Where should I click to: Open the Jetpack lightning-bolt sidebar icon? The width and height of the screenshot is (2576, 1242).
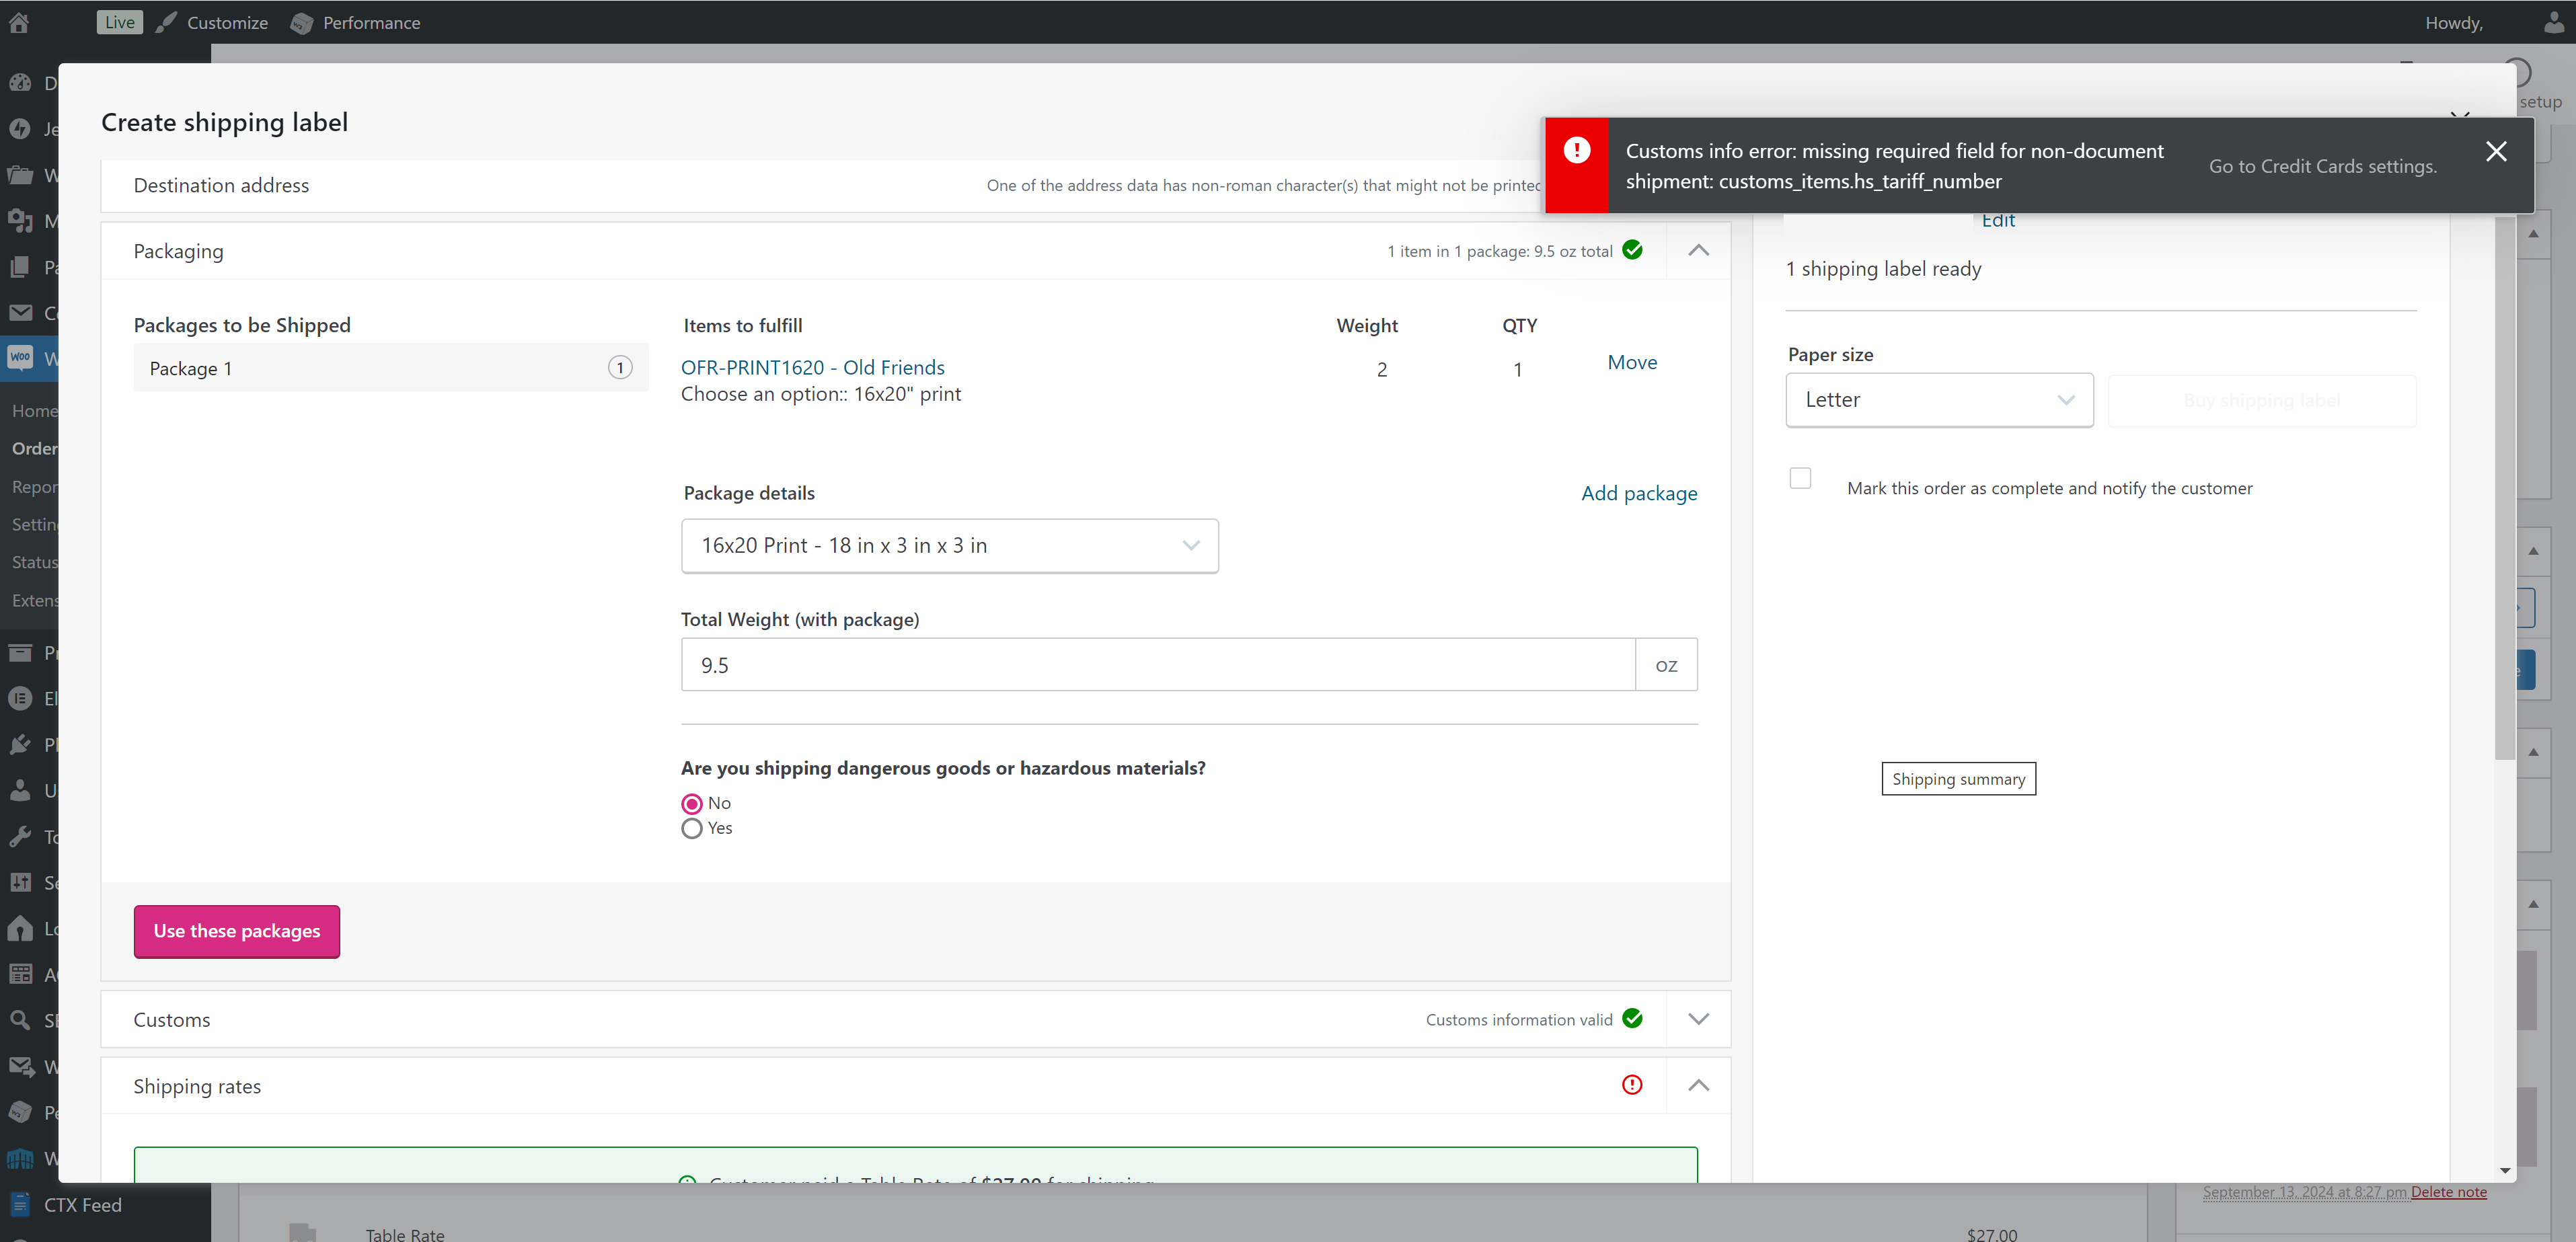20,129
